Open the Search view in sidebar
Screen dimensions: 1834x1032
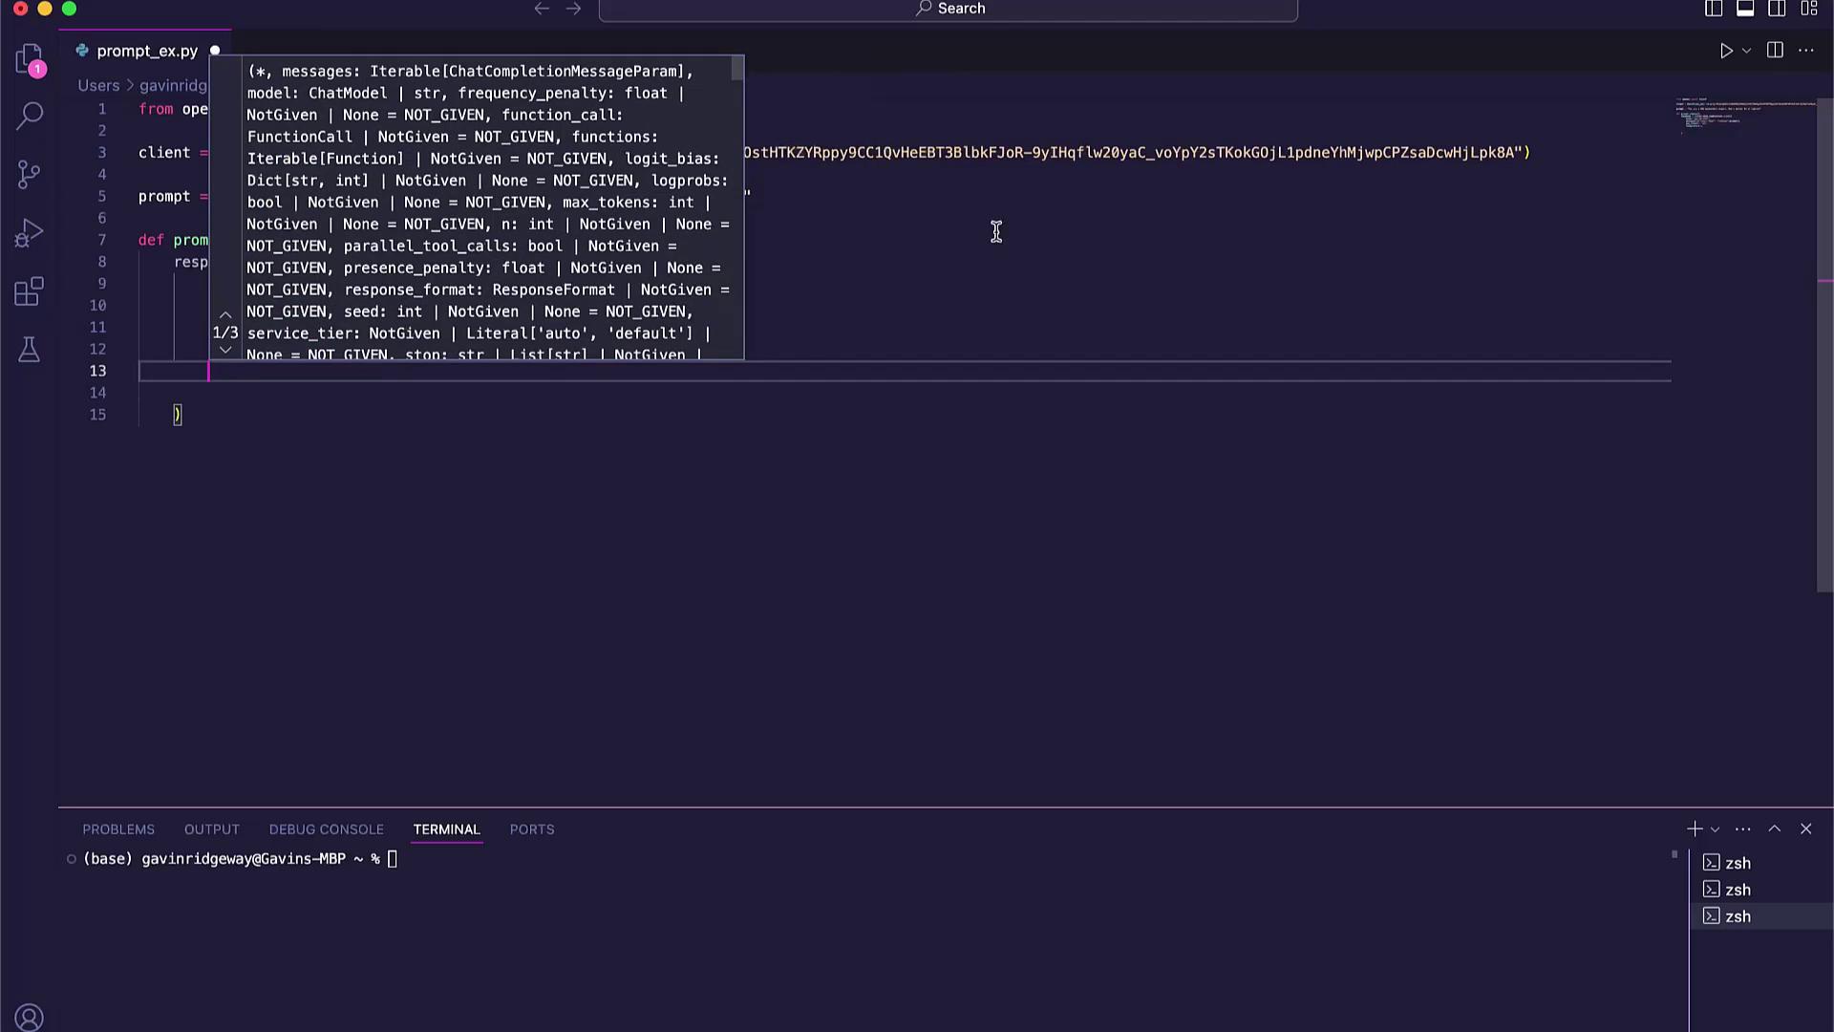click(x=30, y=116)
